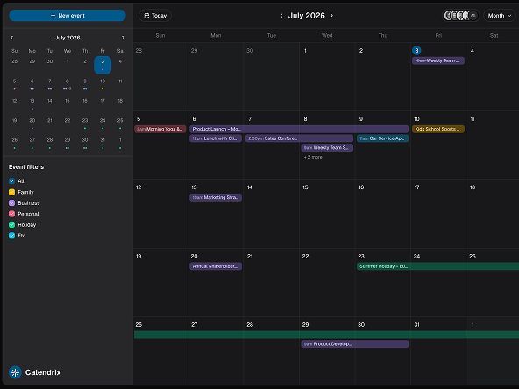Click date 27 in main calendar grid

(195, 325)
